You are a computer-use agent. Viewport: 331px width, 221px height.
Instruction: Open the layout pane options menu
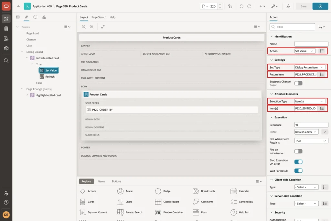coord(257,27)
